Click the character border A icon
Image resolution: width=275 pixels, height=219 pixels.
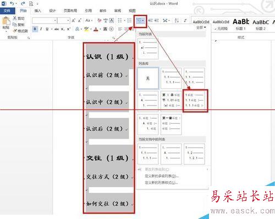point(112,20)
